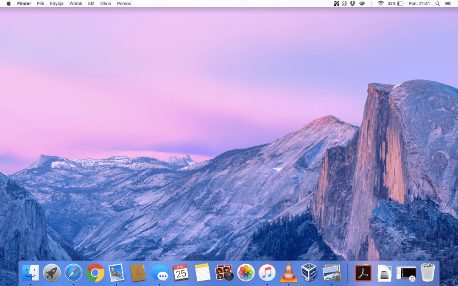
Task: Open iTunes from the dock
Action: click(x=267, y=273)
